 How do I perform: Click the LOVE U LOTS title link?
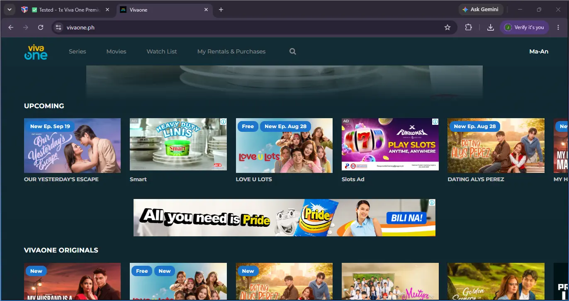coord(254,180)
